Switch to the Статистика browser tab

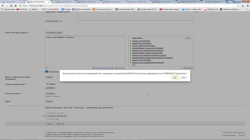coord(13,2)
